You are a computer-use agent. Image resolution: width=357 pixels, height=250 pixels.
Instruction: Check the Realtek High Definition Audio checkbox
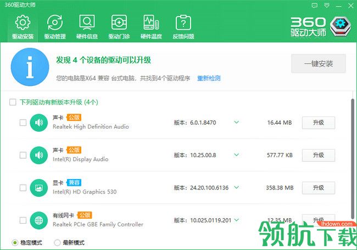click(23, 123)
